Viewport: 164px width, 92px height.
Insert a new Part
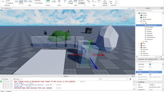[x=59, y=2]
